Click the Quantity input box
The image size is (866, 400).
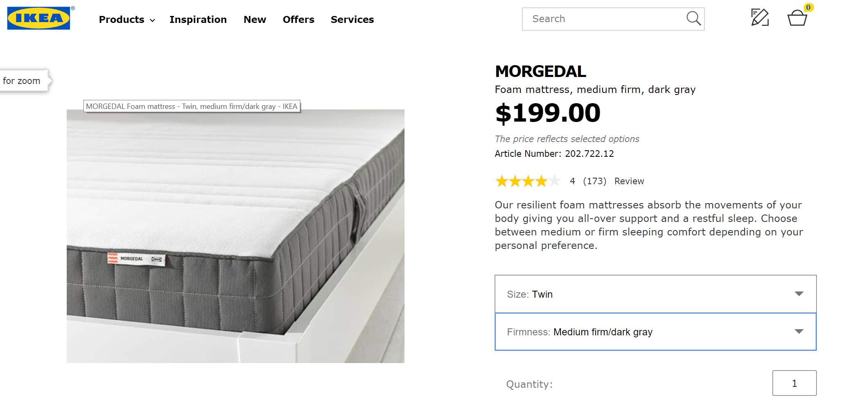(x=794, y=383)
